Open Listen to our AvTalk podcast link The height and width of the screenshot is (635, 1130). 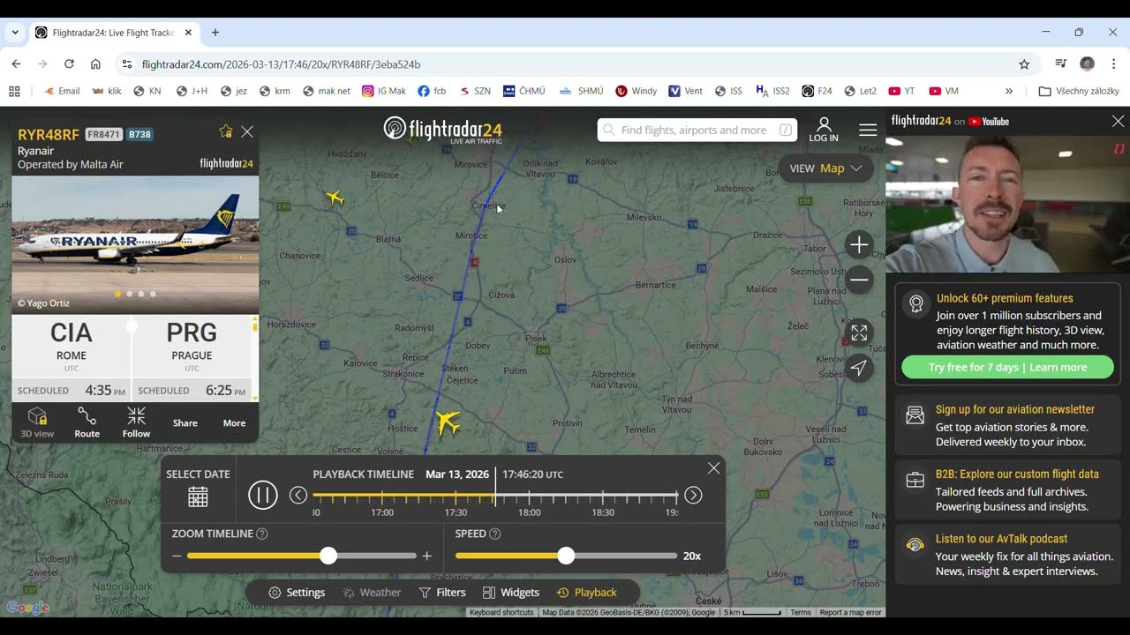tap(1001, 539)
